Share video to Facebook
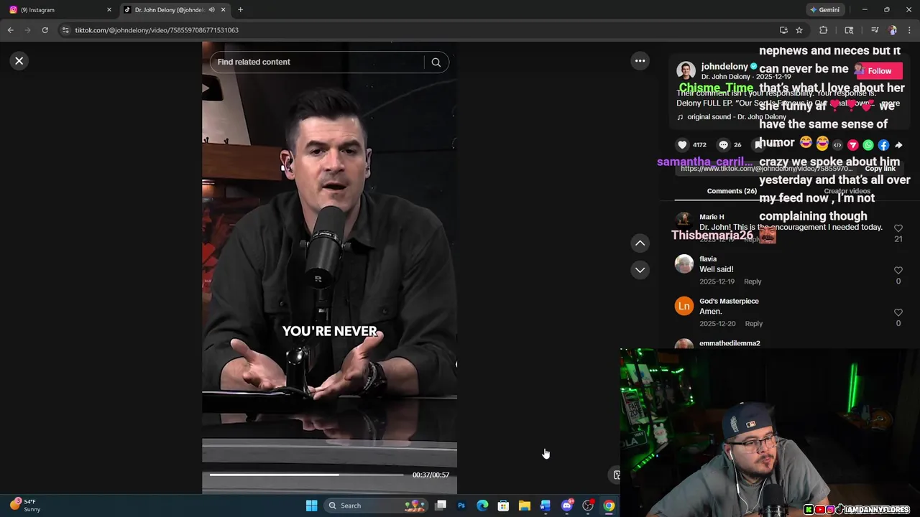Screen dimensions: 920x517 (x=883, y=145)
